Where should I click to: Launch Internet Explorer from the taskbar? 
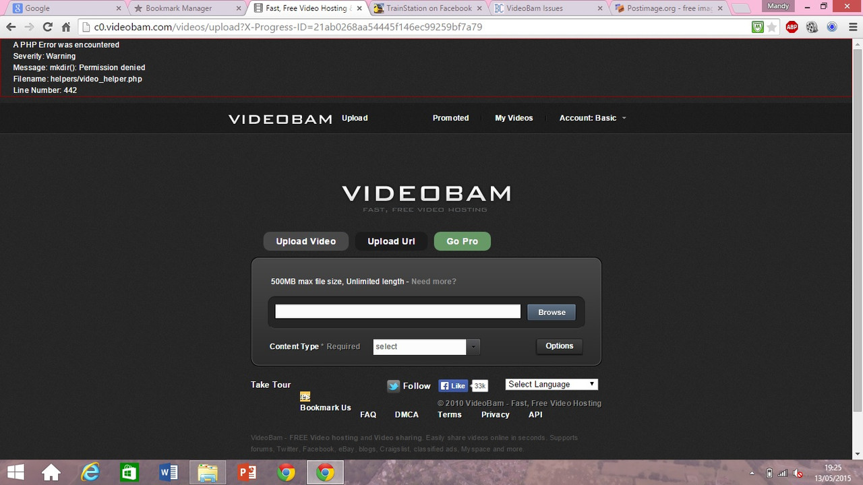point(90,473)
